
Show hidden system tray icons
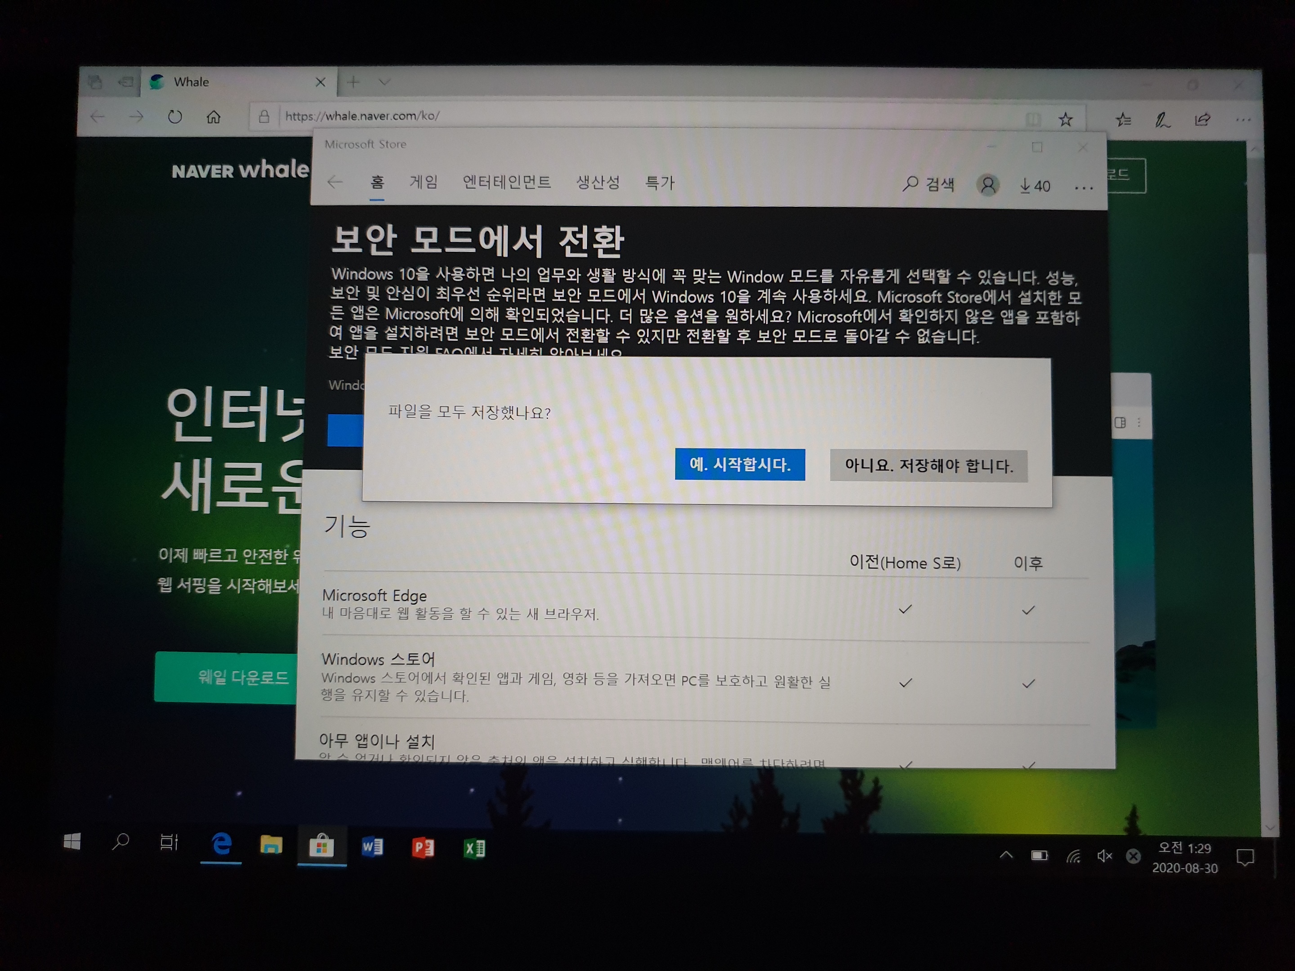pos(1006,855)
